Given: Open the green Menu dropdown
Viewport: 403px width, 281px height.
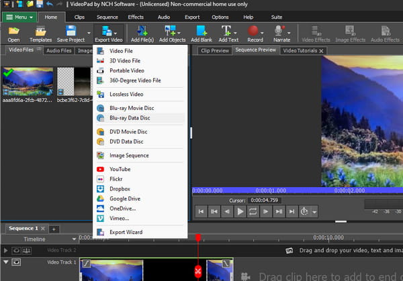Looking at the screenshot, I should pyautogui.click(x=19, y=17).
